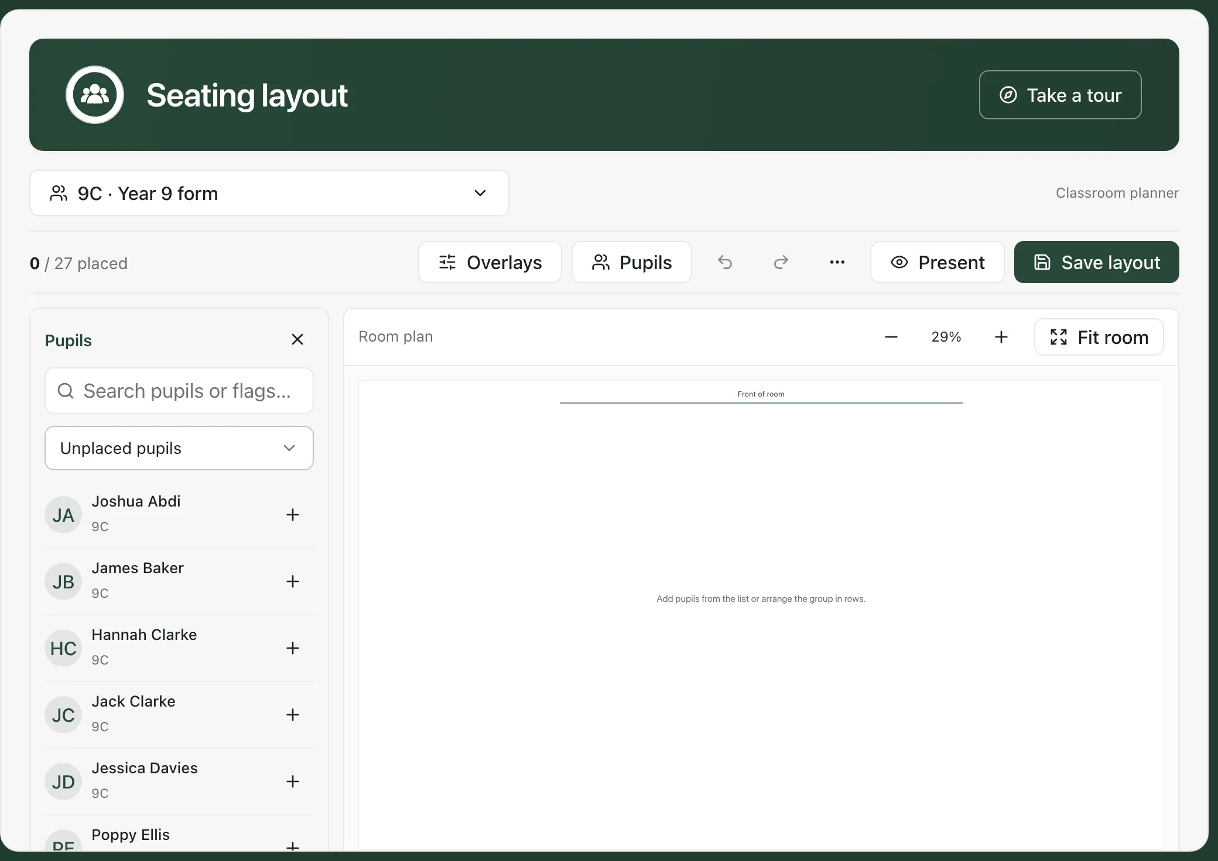The image size is (1218, 861).
Task: Click Save layout
Action: click(x=1097, y=262)
